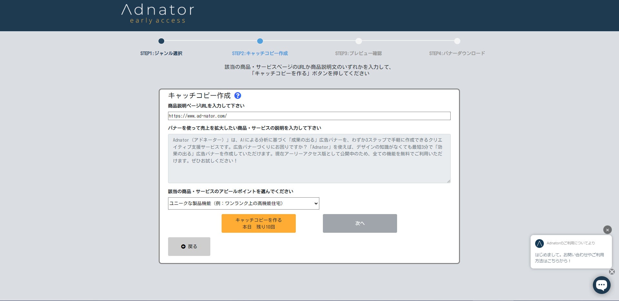Screen dimensions: 619x301
Task: Click the STEP3 progress dot
Action: pyautogui.click(x=358, y=41)
